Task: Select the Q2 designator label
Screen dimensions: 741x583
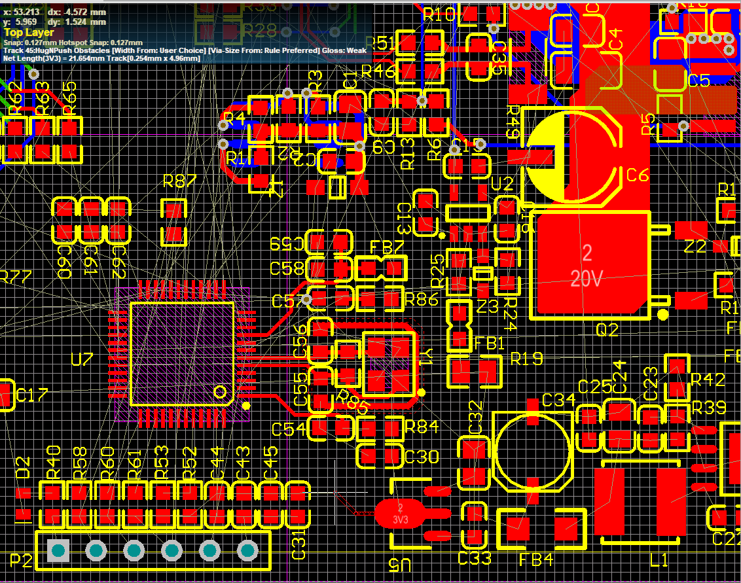Action: (607, 330)
